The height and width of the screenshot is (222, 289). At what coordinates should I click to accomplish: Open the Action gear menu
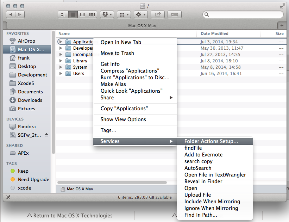pyautogui.click(x=141, y=14)
